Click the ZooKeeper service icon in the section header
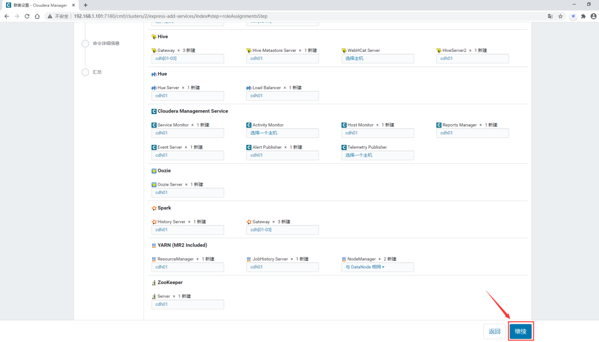 (x=154, y=283)
